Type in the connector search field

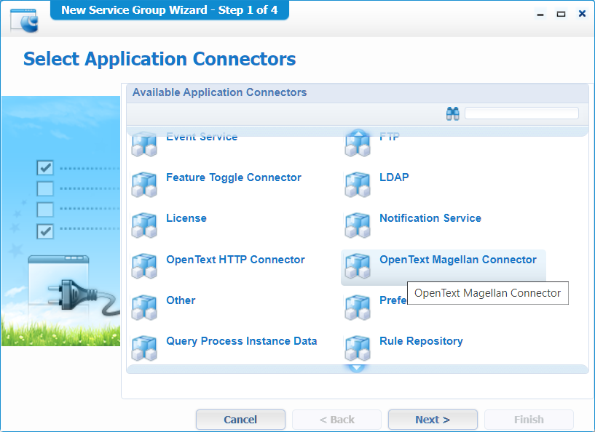click(521, 113)
